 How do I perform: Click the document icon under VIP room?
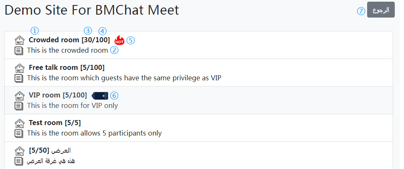tap(19, 106)
